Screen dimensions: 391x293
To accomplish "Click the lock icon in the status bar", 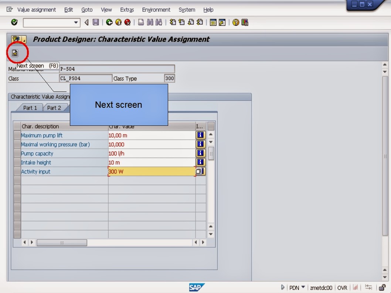I will click(381, 287).
